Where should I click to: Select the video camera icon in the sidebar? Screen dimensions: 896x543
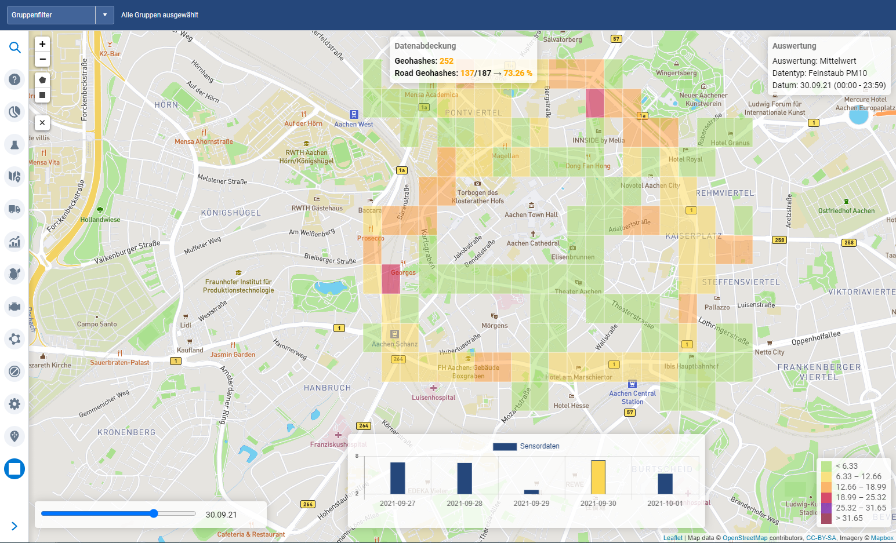(14, 307)
